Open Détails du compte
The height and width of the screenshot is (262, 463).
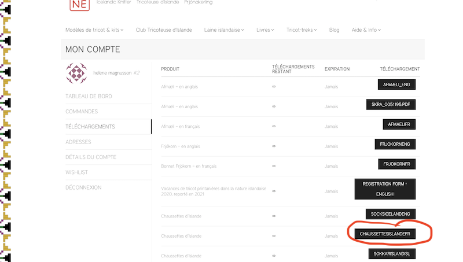coord(91,157)
